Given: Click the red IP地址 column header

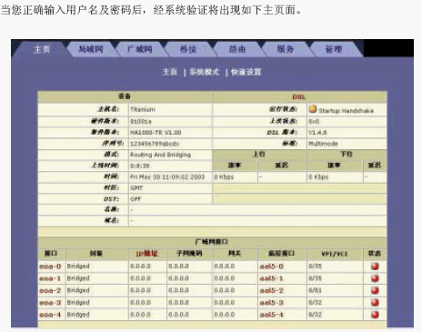Looking at the screenshot, I should 147,254.
